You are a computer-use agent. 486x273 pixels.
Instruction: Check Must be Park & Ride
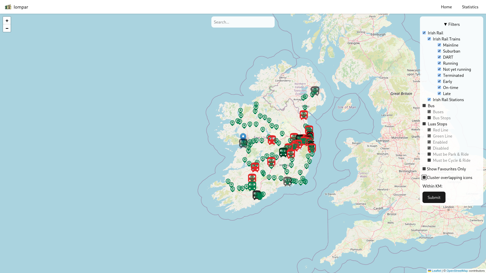pyautogui.click(x=429, y=154)
